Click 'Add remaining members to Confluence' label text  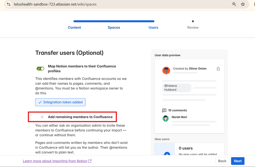tap(80, 117)
